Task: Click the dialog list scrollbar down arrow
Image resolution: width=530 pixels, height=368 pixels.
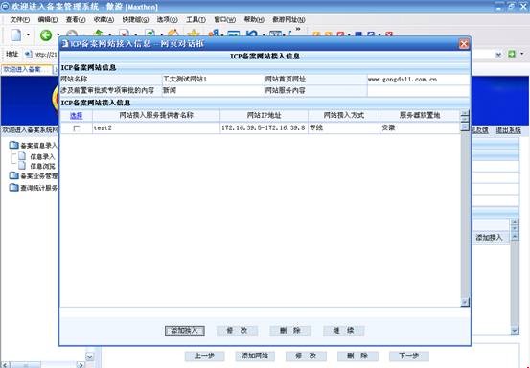Action: click(465, 302)
